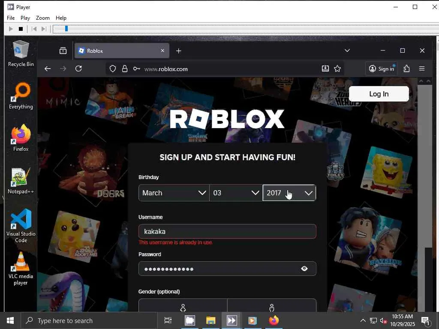Viewport: 439px width, 329px height.
Task: Click 'This username is already in use.' text
Action: [176, 242]
